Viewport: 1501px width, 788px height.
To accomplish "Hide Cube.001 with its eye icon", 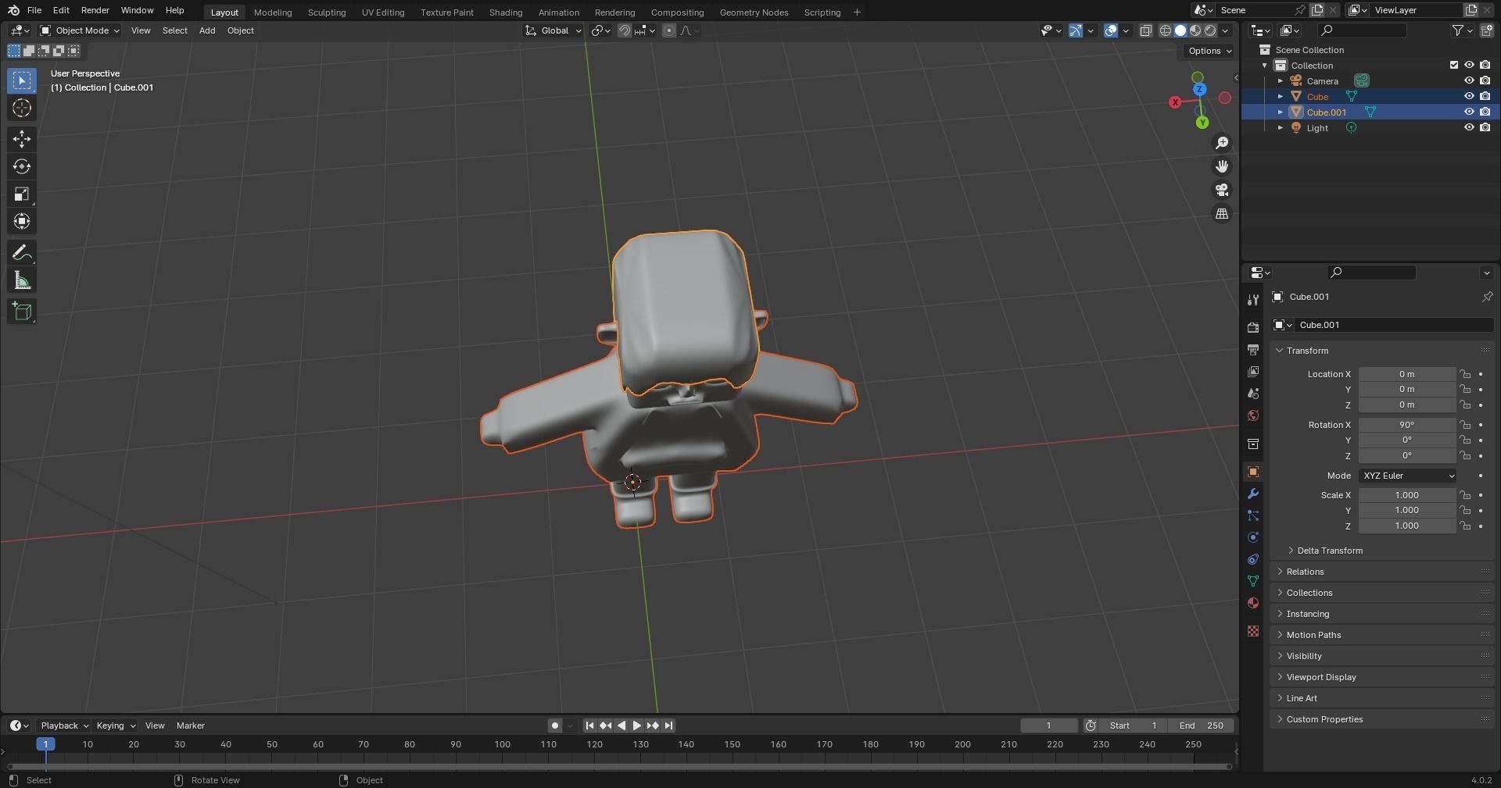I will (1469, 112).
